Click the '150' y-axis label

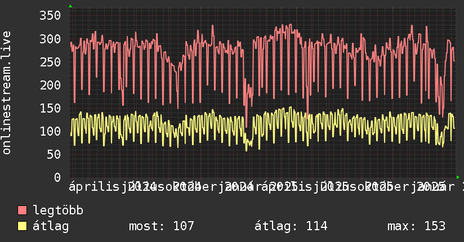(50, 108)
